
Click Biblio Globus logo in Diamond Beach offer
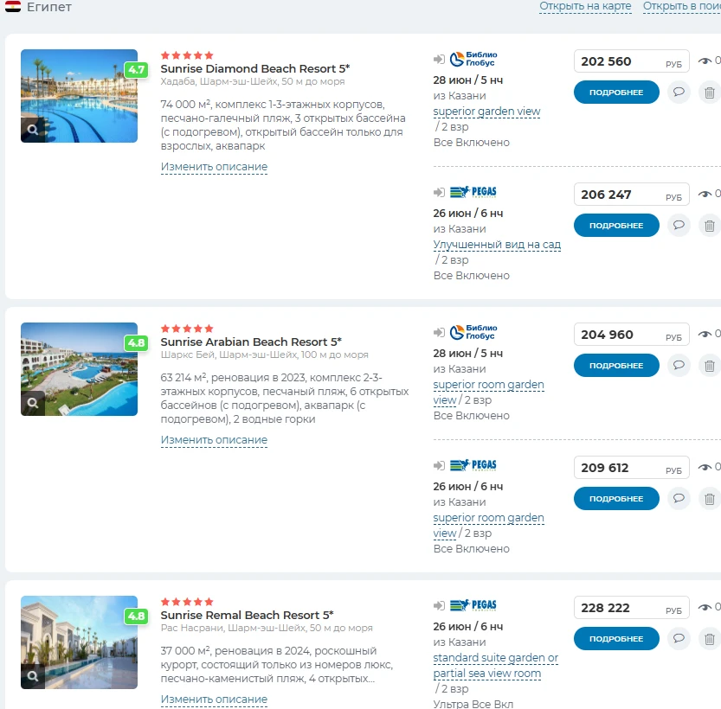[473, 59]
